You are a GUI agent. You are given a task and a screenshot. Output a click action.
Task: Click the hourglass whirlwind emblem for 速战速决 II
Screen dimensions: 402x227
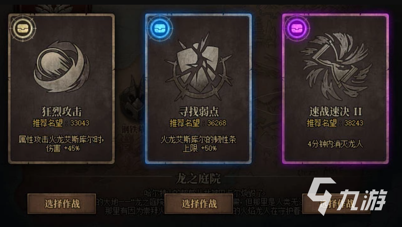click(336, 66)
